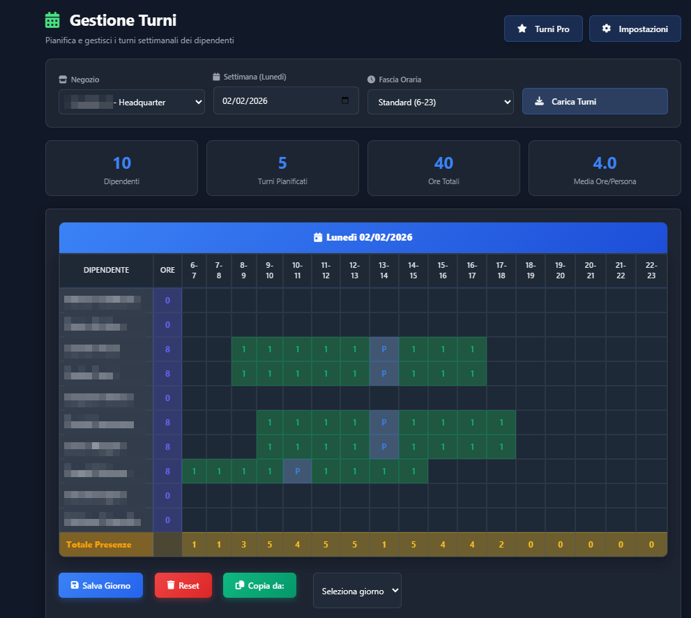Click the star icon on Turni Pro
The image size is (691, 618).
pyautogui.click(x=522, y=29)
